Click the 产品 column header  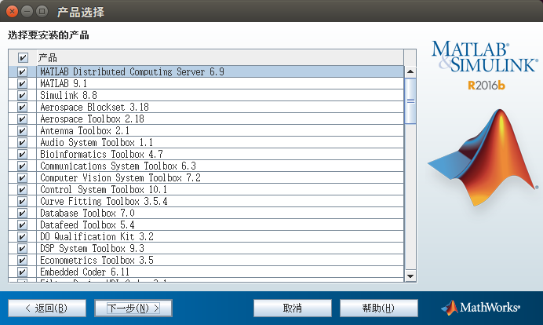[220, 57]
